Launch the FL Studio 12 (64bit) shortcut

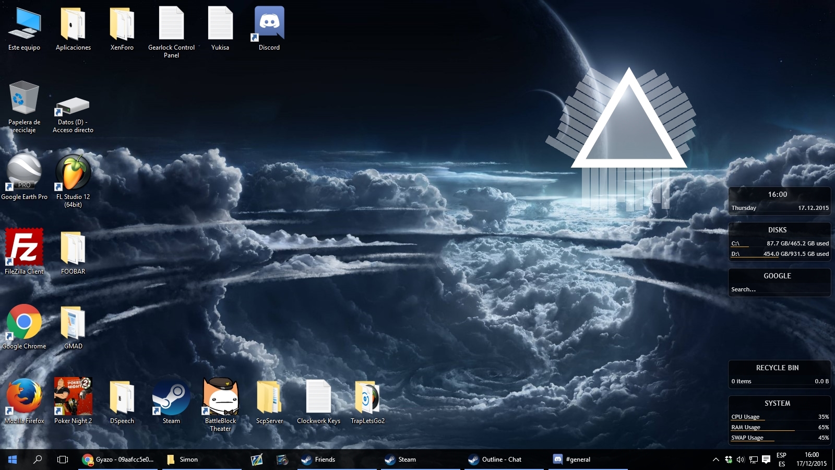pyautogui.click(x=73, y=172)
